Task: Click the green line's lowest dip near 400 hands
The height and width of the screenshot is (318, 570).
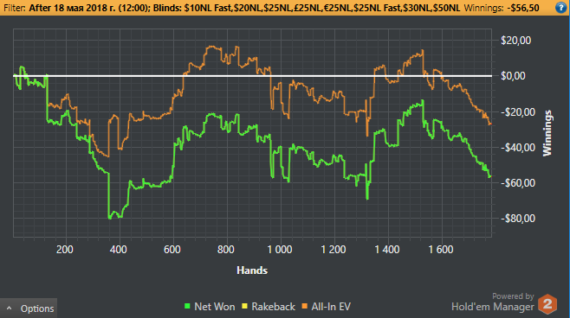Action: (x=110, y=218)
